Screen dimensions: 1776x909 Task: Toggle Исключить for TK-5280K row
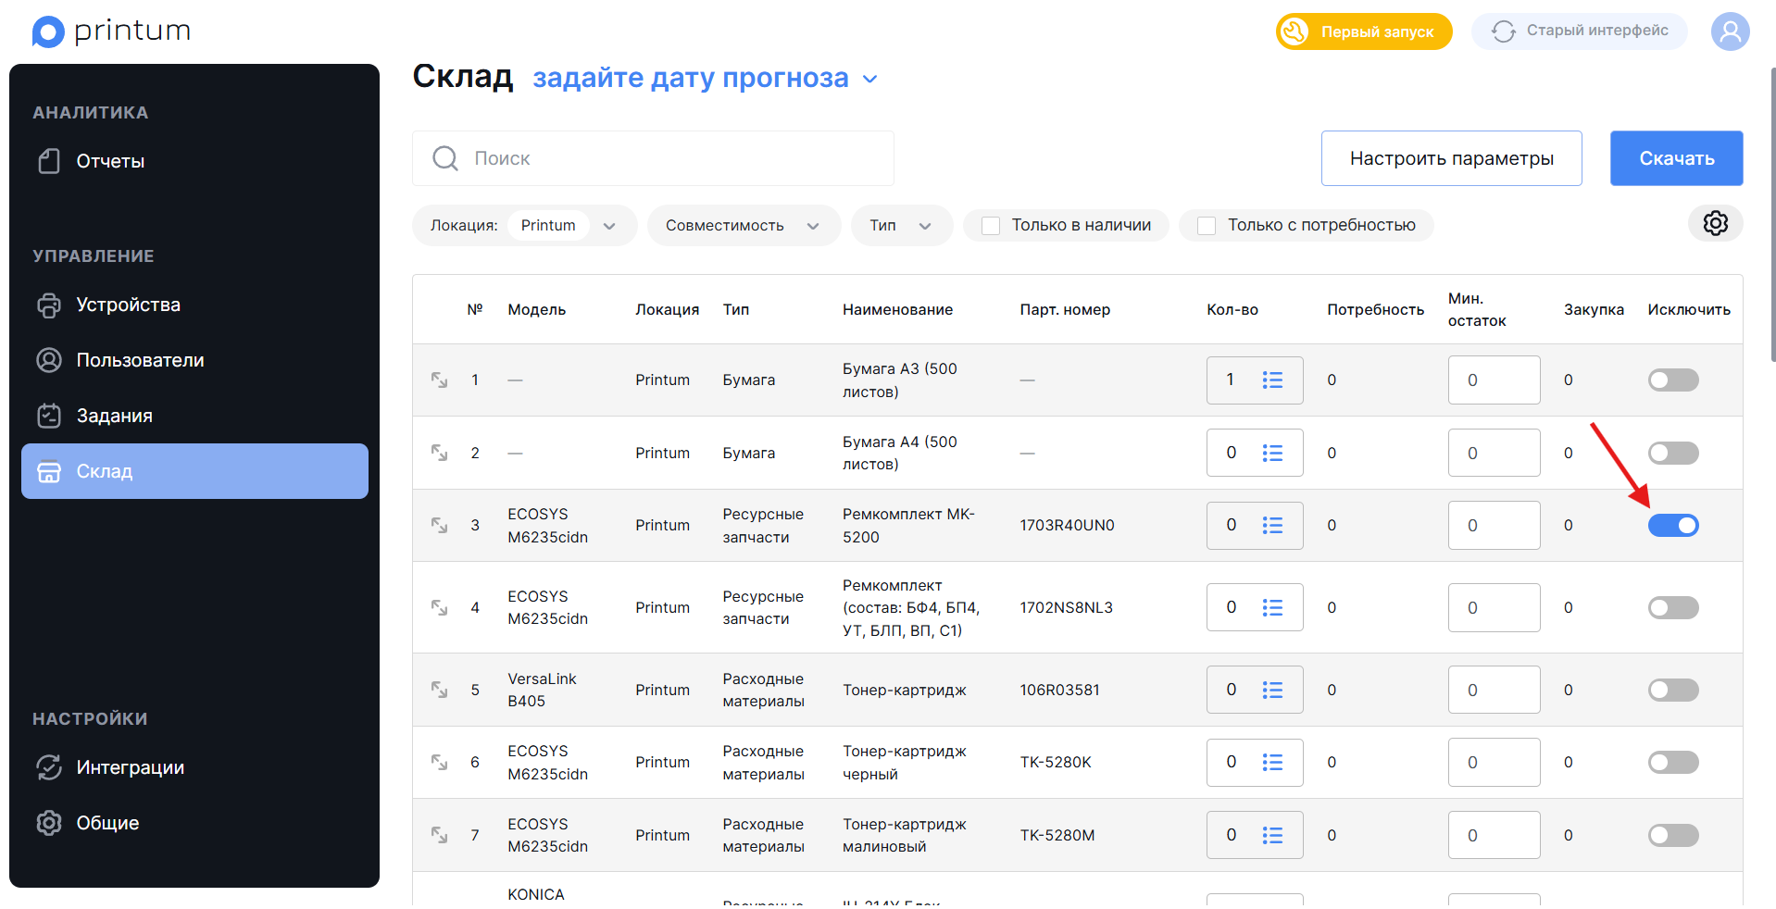[x=1673, y=762]
